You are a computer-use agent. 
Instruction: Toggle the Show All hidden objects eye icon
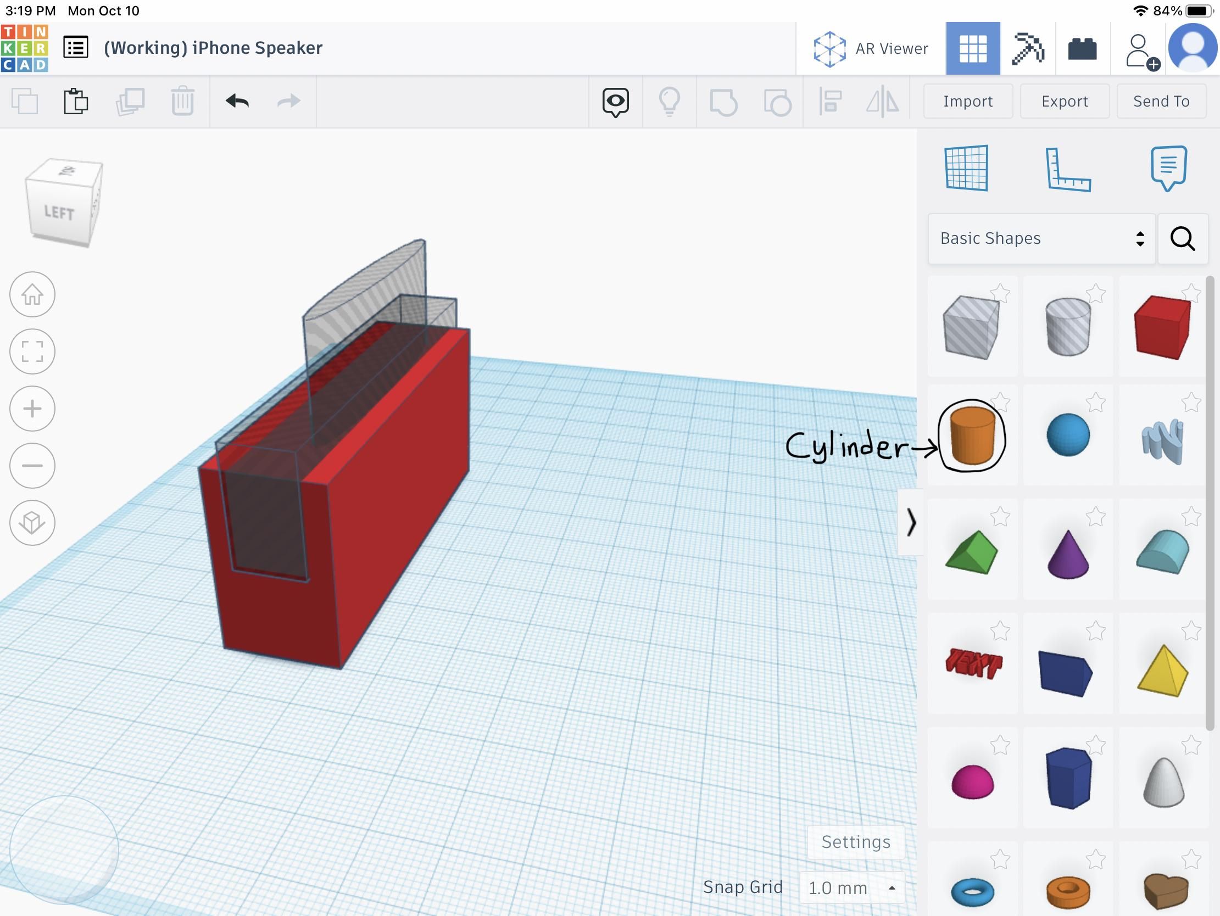click(x=616, y=101)
